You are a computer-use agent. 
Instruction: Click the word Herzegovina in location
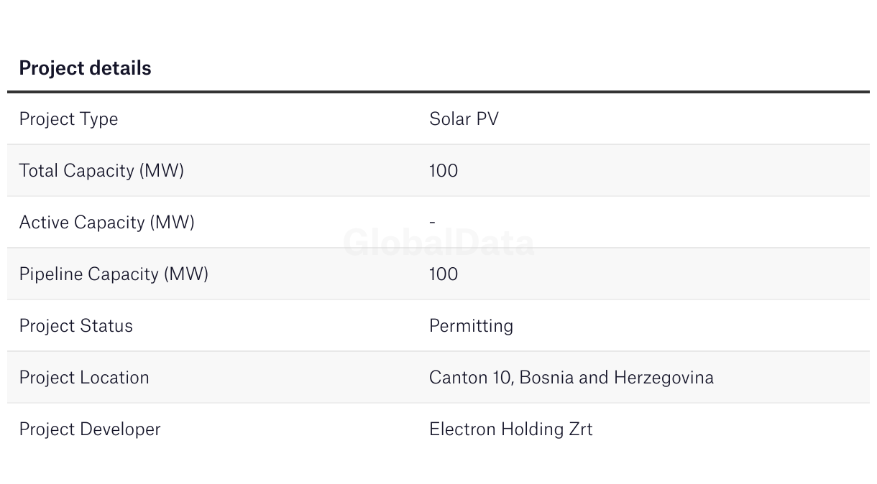[x=664, y=378]
